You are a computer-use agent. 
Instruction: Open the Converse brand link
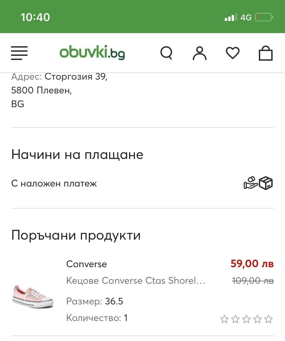86,264
